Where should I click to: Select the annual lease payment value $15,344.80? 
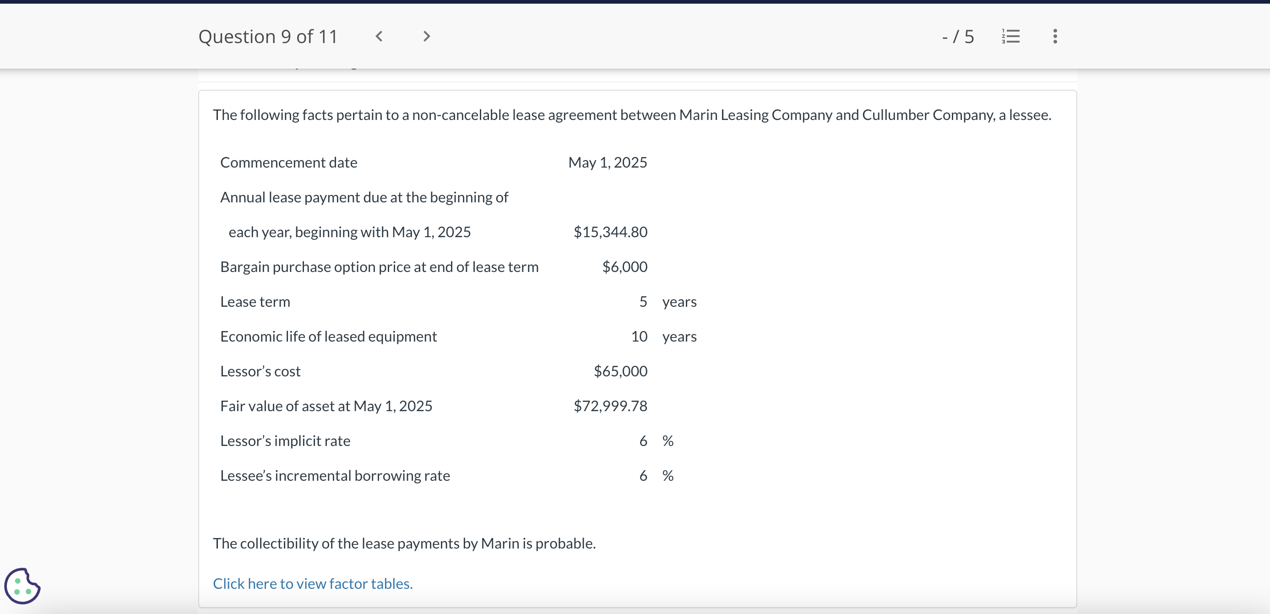[610, 232]
